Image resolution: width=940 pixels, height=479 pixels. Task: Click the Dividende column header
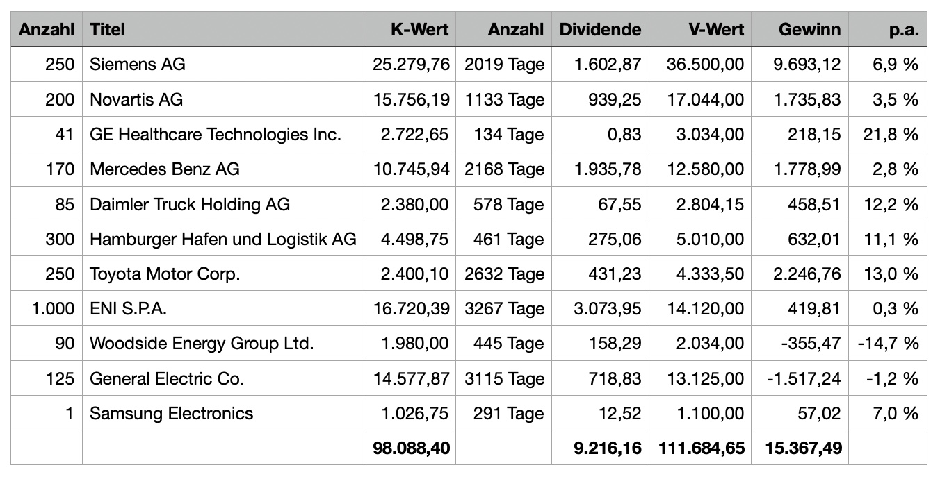point(600,30)
